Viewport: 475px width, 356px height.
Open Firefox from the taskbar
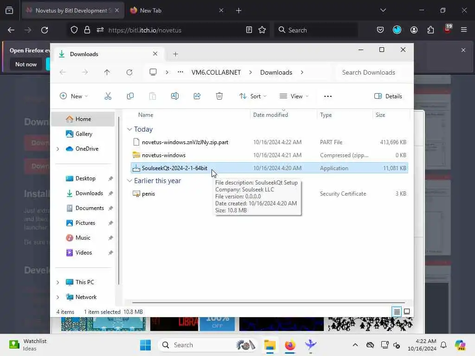point(290,345)
